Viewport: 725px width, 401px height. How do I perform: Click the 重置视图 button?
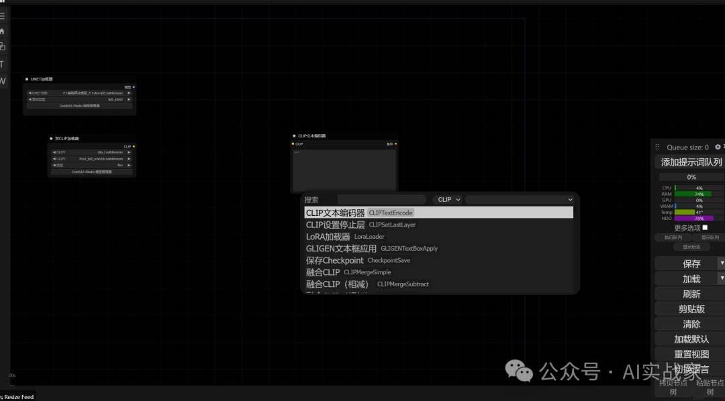coord(690,354)
